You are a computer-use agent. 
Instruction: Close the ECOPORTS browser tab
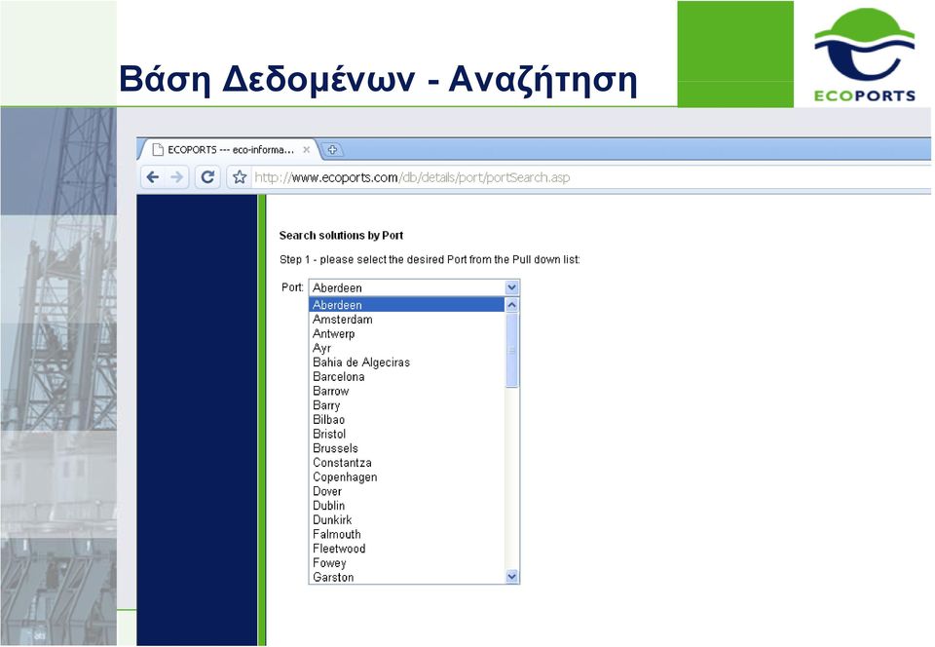[307, 150]
